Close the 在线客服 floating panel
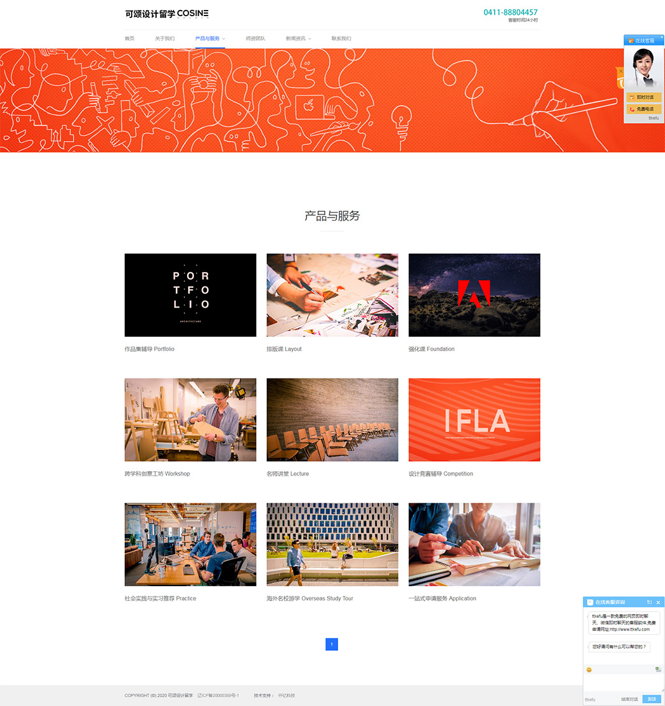The width and height of the screenshot is (665, 706). tap(661, 37)
